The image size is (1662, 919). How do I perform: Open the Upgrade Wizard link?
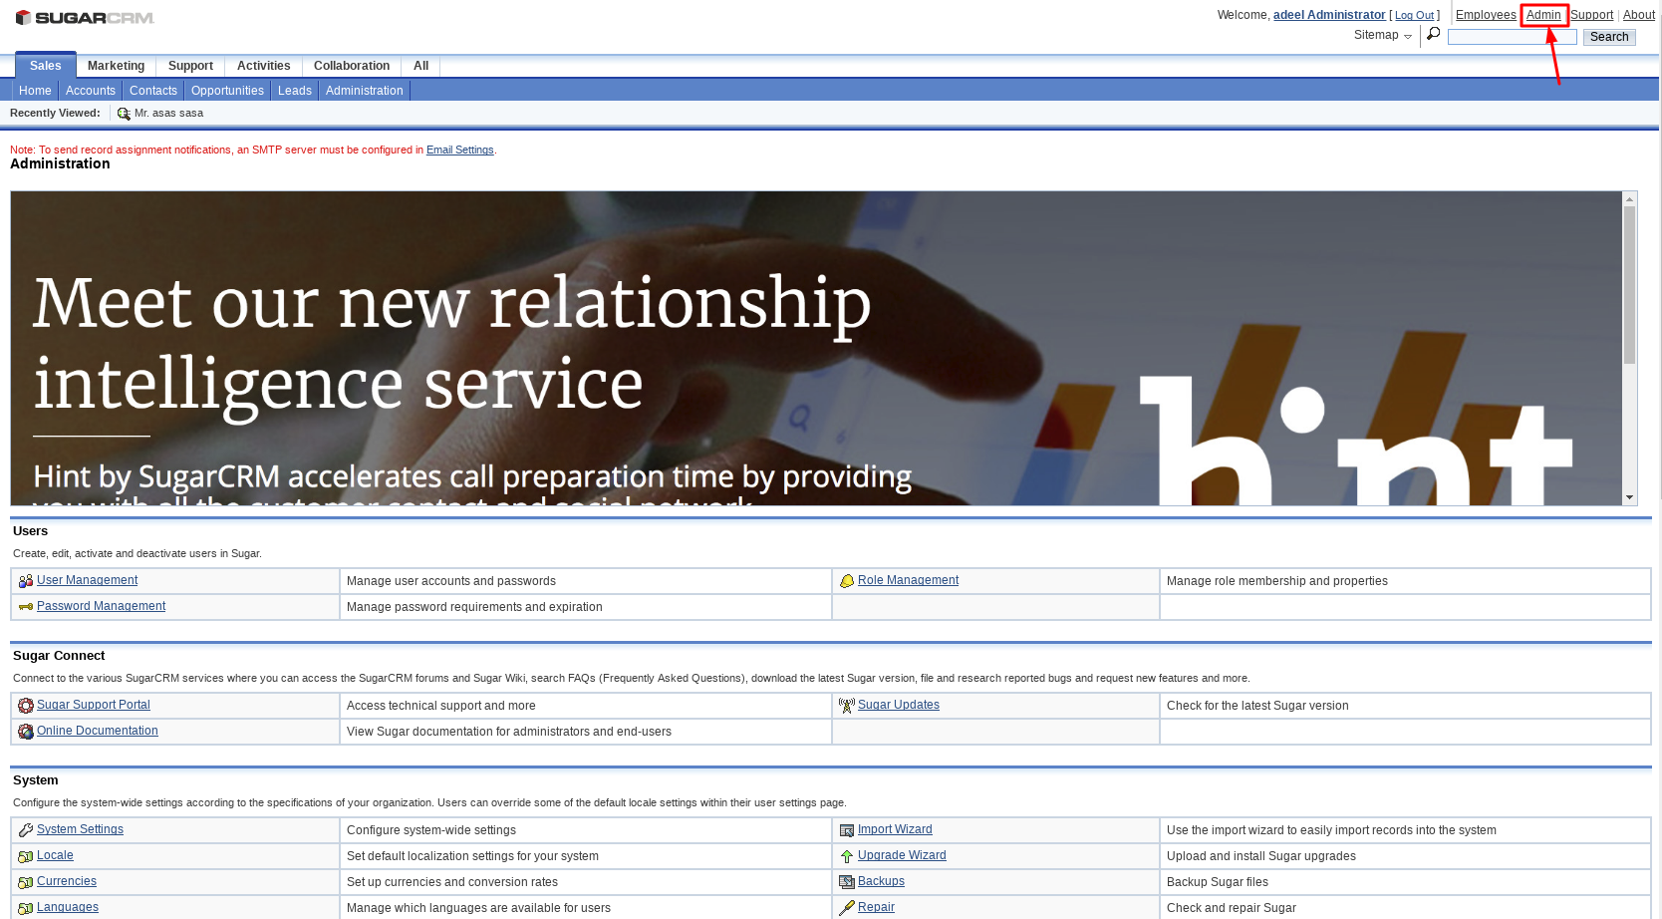tap(902, 855)
